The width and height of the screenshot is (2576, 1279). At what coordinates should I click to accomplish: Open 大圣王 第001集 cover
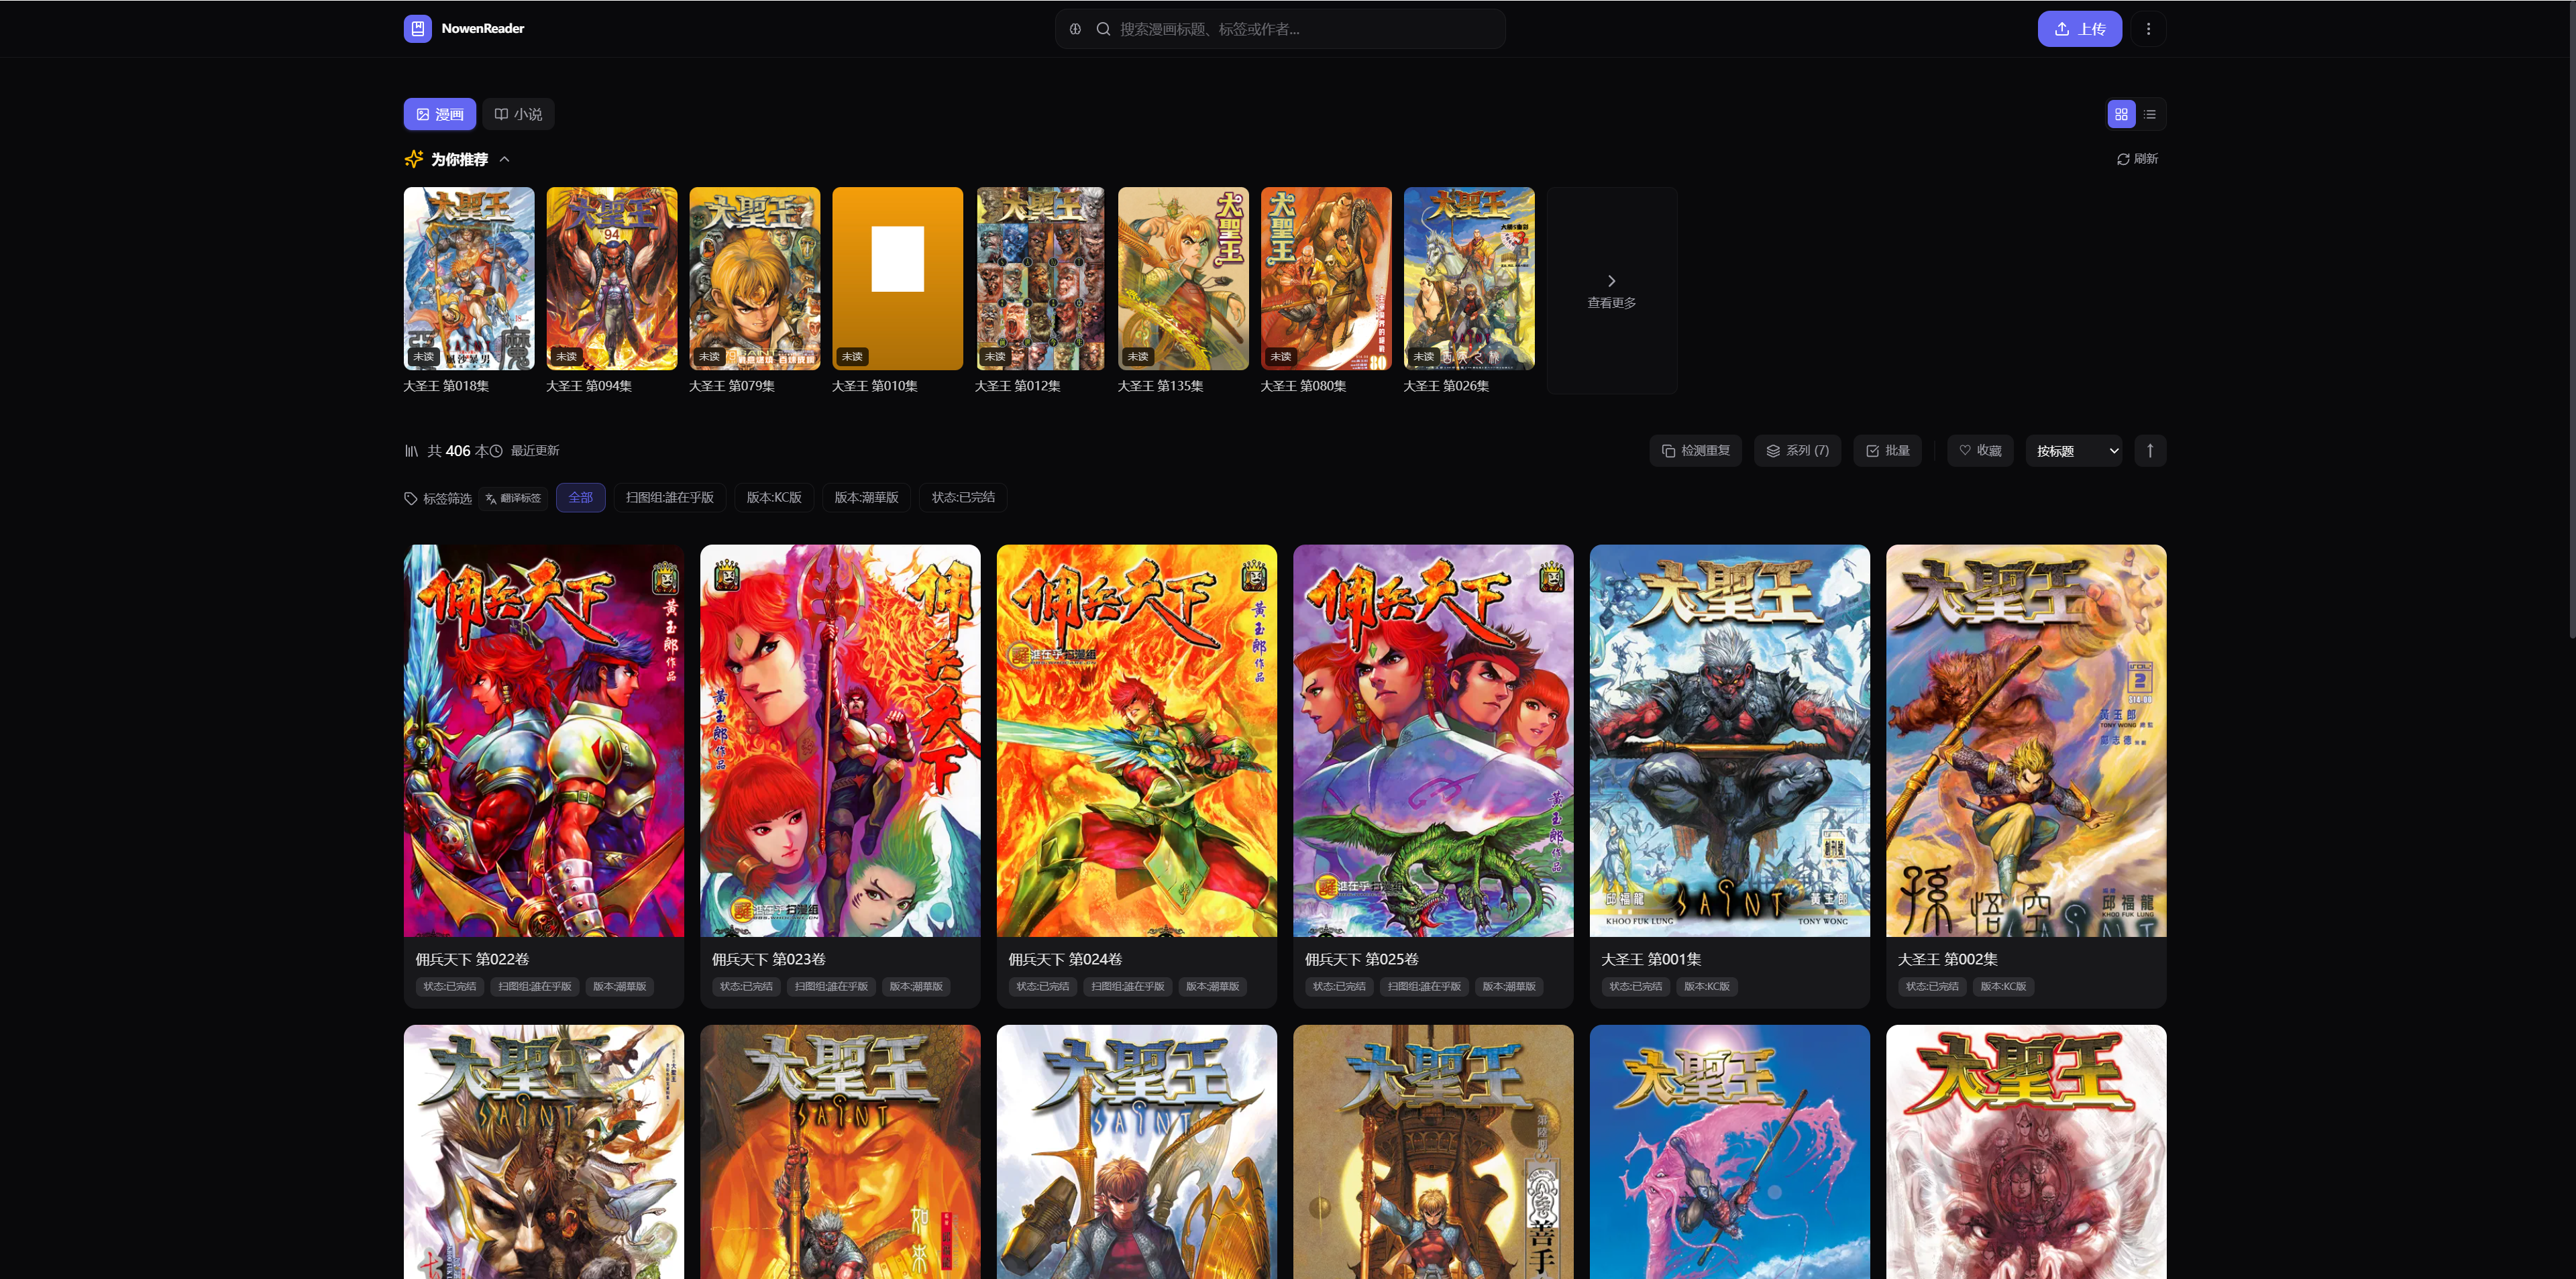[x=1730, y=741]
